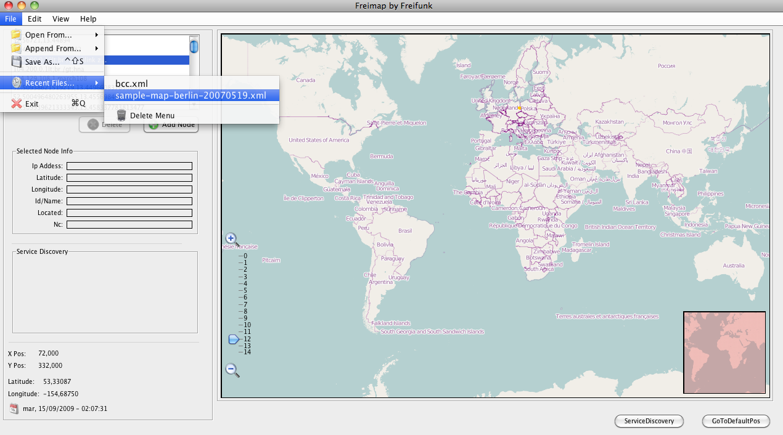
Task: Click the Ip Address field
Action: (129, 166)
